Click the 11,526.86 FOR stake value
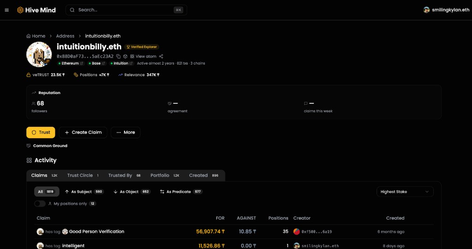This screenshot has height=249, width=472. [x=212, y=246]
